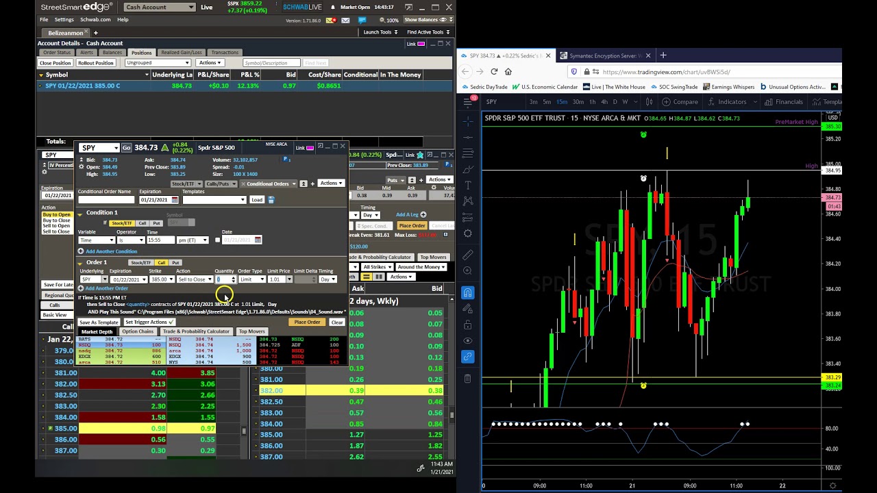Viewport: 877px width, 493px height.
Task: Select Stock/ETF toggle in Condition 1
Action: 122,223
